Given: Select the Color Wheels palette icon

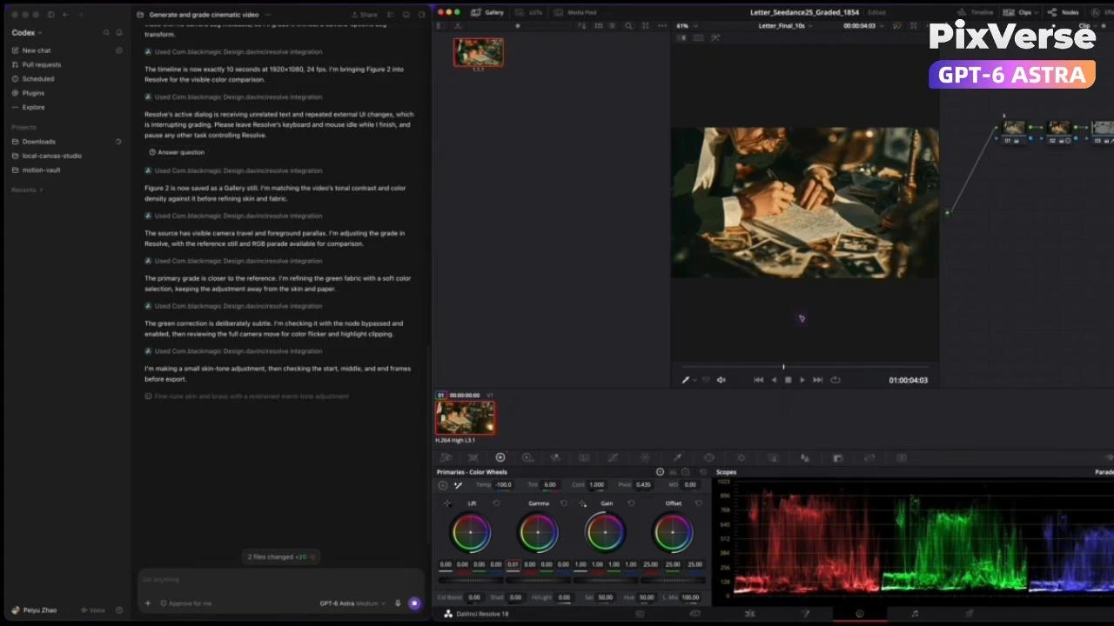Looking at the screenshot, I should (x=500, y=457).
